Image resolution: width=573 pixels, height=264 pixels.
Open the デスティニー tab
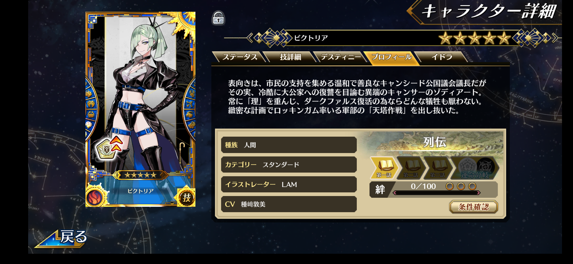click(341, 57)
